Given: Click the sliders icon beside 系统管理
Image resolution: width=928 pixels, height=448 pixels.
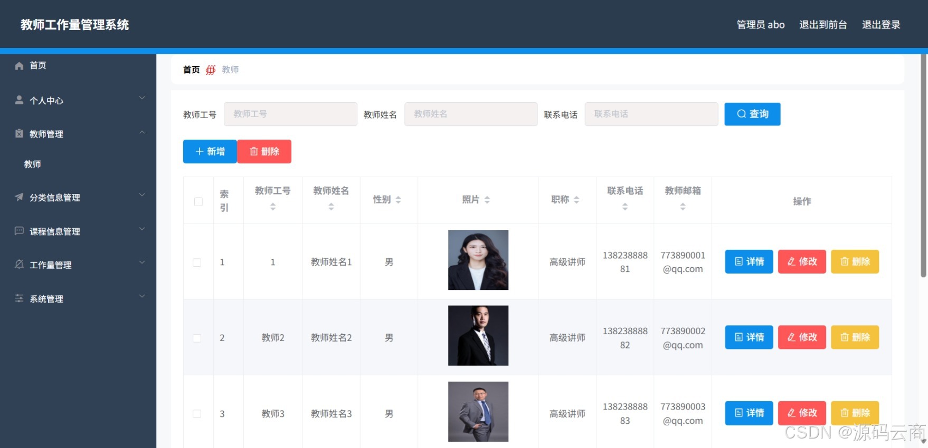Looking at the screenshot, I should click(x=20, y=298).
